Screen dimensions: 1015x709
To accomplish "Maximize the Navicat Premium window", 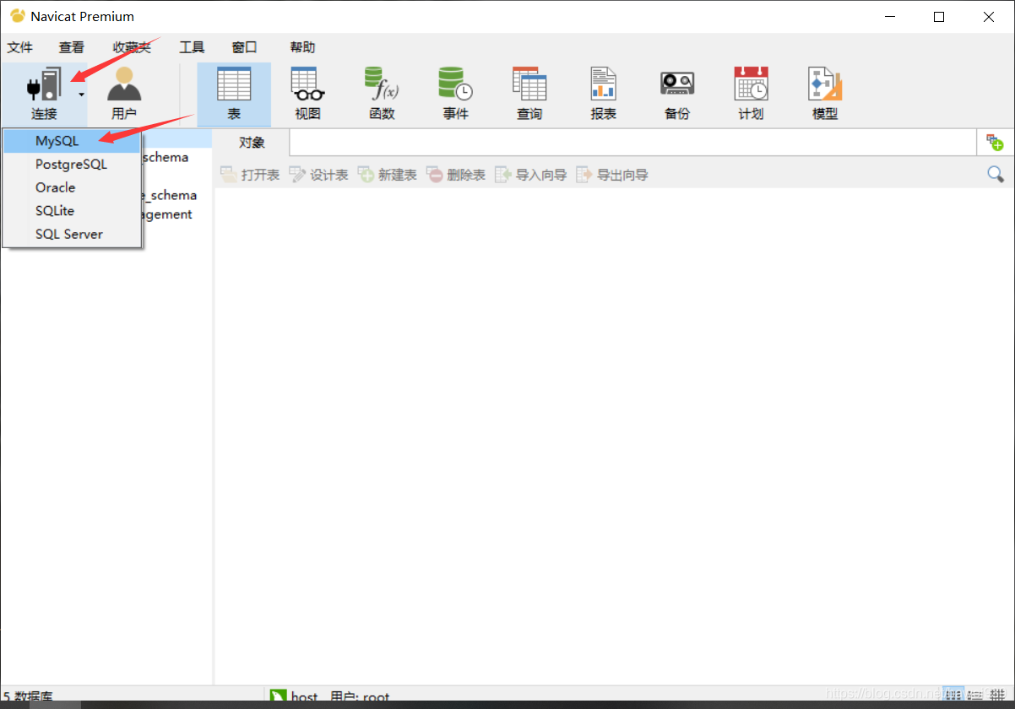I will coord(939,17).
